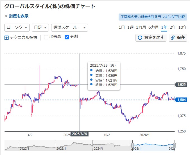Viewport: 190px width, 155px height.
Task: Switch to the 6カ月 period tab
Action: click(x=153, y=27)
